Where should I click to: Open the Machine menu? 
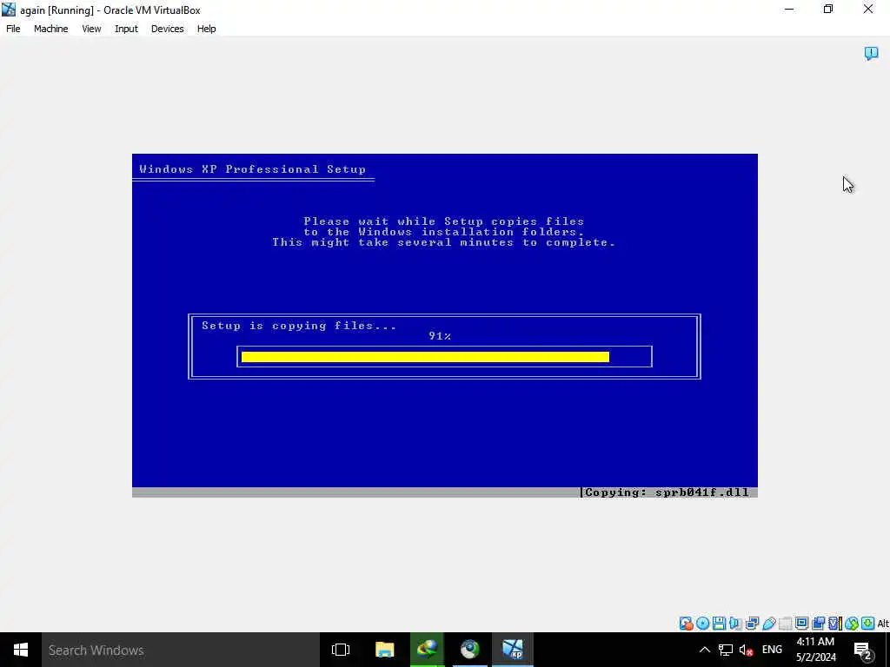point(51,29)
